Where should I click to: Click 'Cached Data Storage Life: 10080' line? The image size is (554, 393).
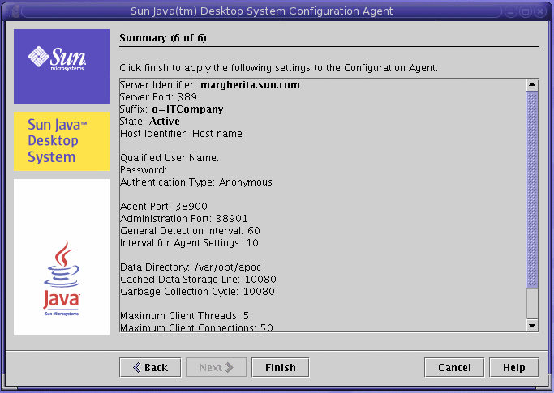[x=198, y=280]
